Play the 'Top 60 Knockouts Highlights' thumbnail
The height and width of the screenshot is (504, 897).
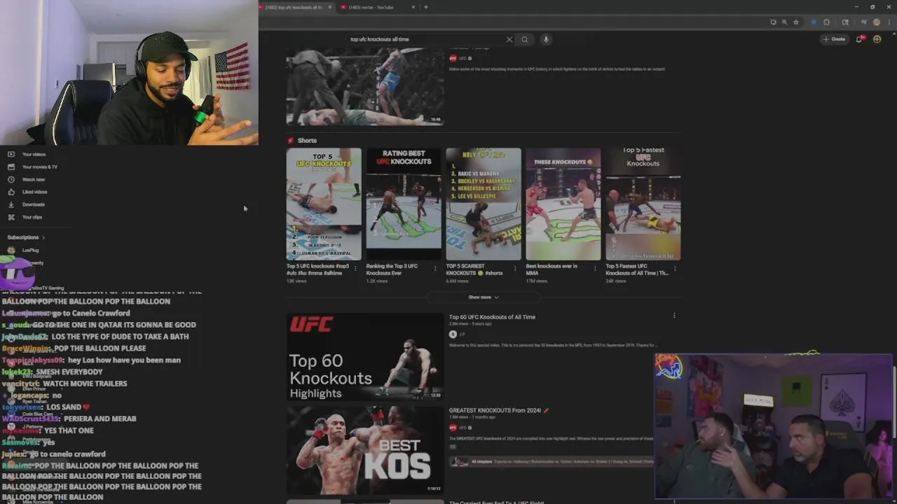point(365,356)
